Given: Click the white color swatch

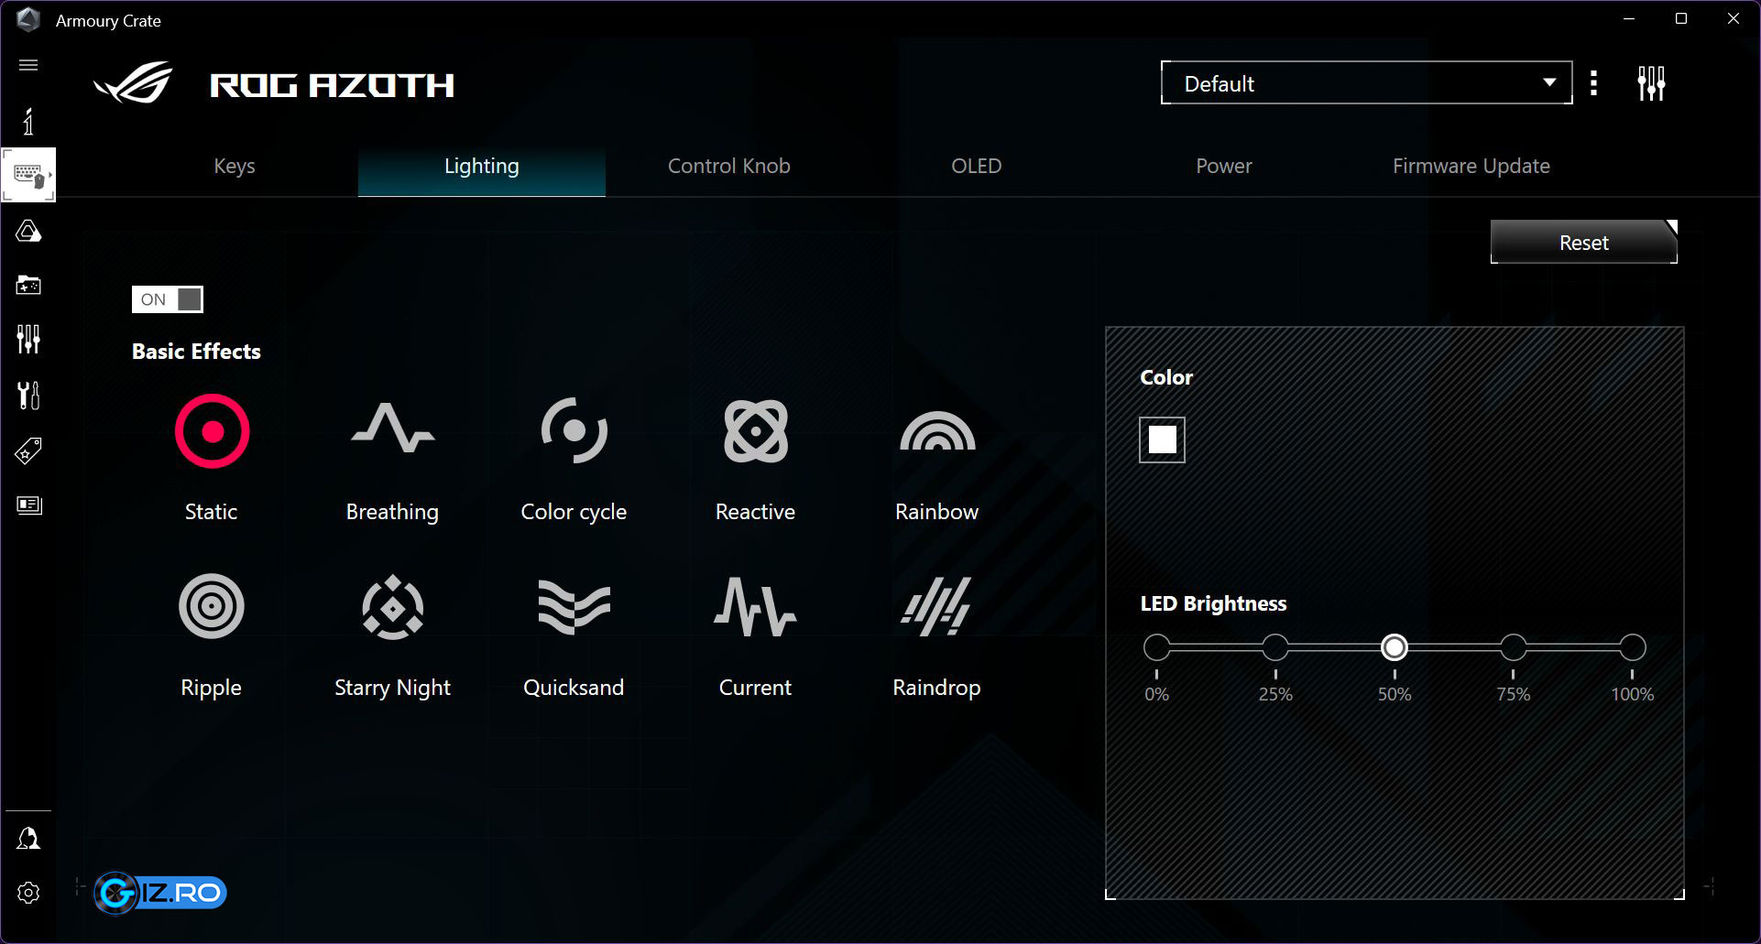Looking at the screenshot, I should coord(1162,439).
